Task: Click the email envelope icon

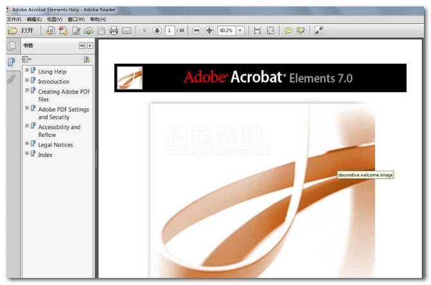Action: tap(127, 31)
